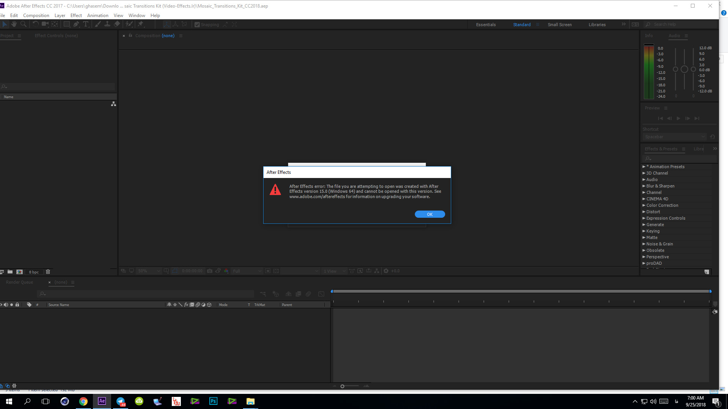The image size is (728, 409).
Task: Select the Pen tool
Action: pyautogui.click(x=76, y=24)
